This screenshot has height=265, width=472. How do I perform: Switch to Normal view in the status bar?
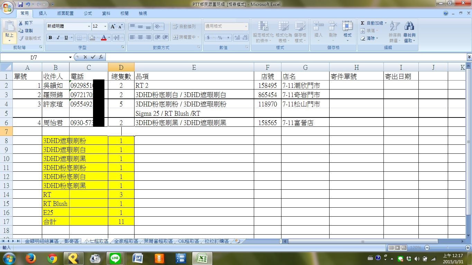point(391,248)
